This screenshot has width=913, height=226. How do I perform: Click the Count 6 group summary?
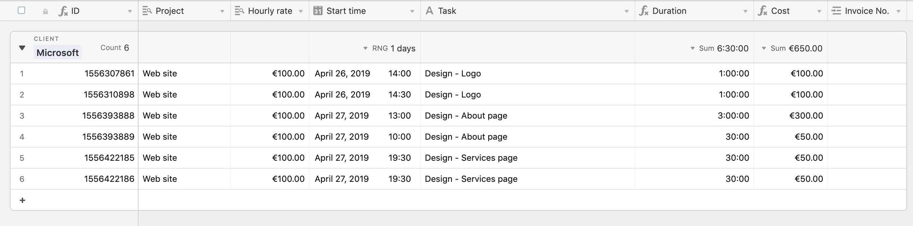(x=114, y=48)
